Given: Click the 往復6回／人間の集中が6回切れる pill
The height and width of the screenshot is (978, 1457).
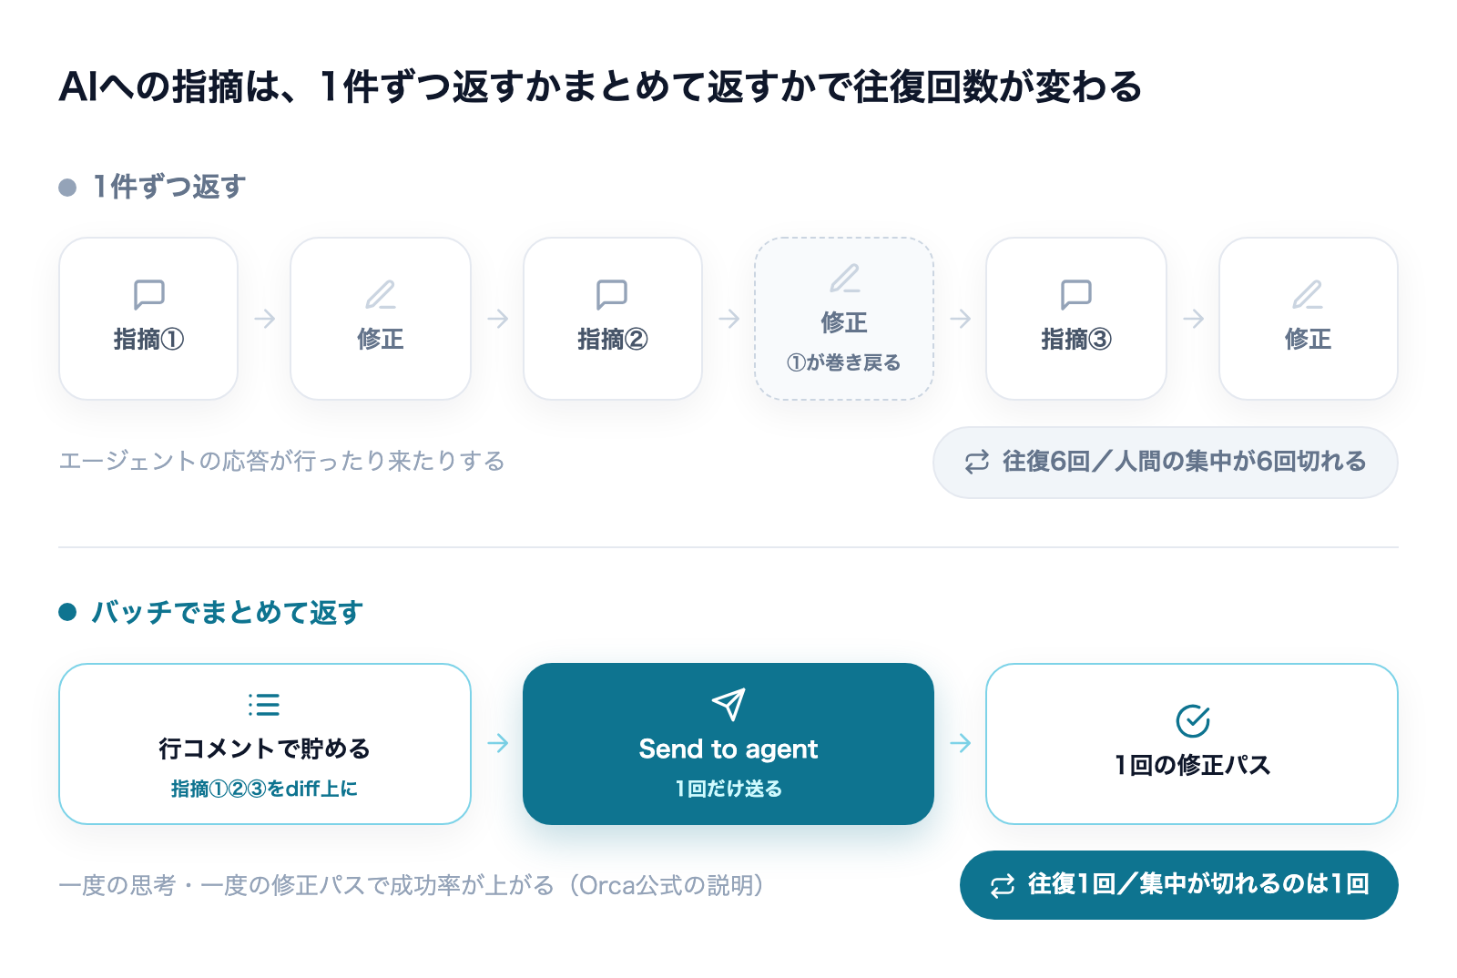Looking at the screenshot, I should point(1166,463).
